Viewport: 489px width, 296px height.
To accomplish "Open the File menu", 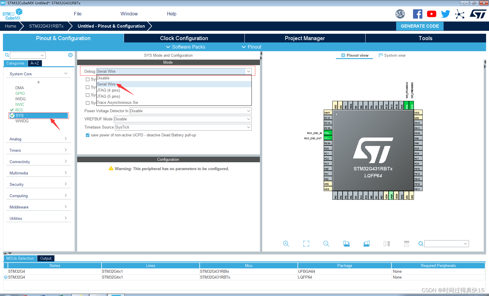I will coord(78,14).
